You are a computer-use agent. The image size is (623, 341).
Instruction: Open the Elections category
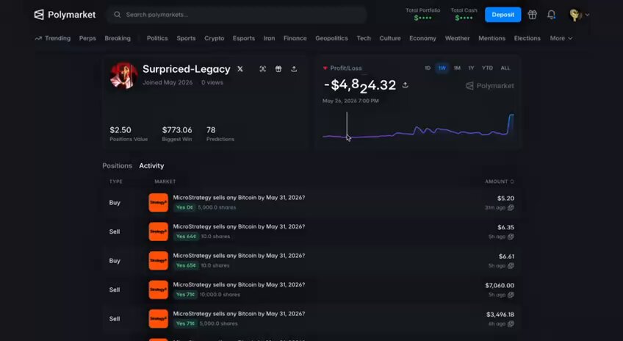(x=527, y=38)
